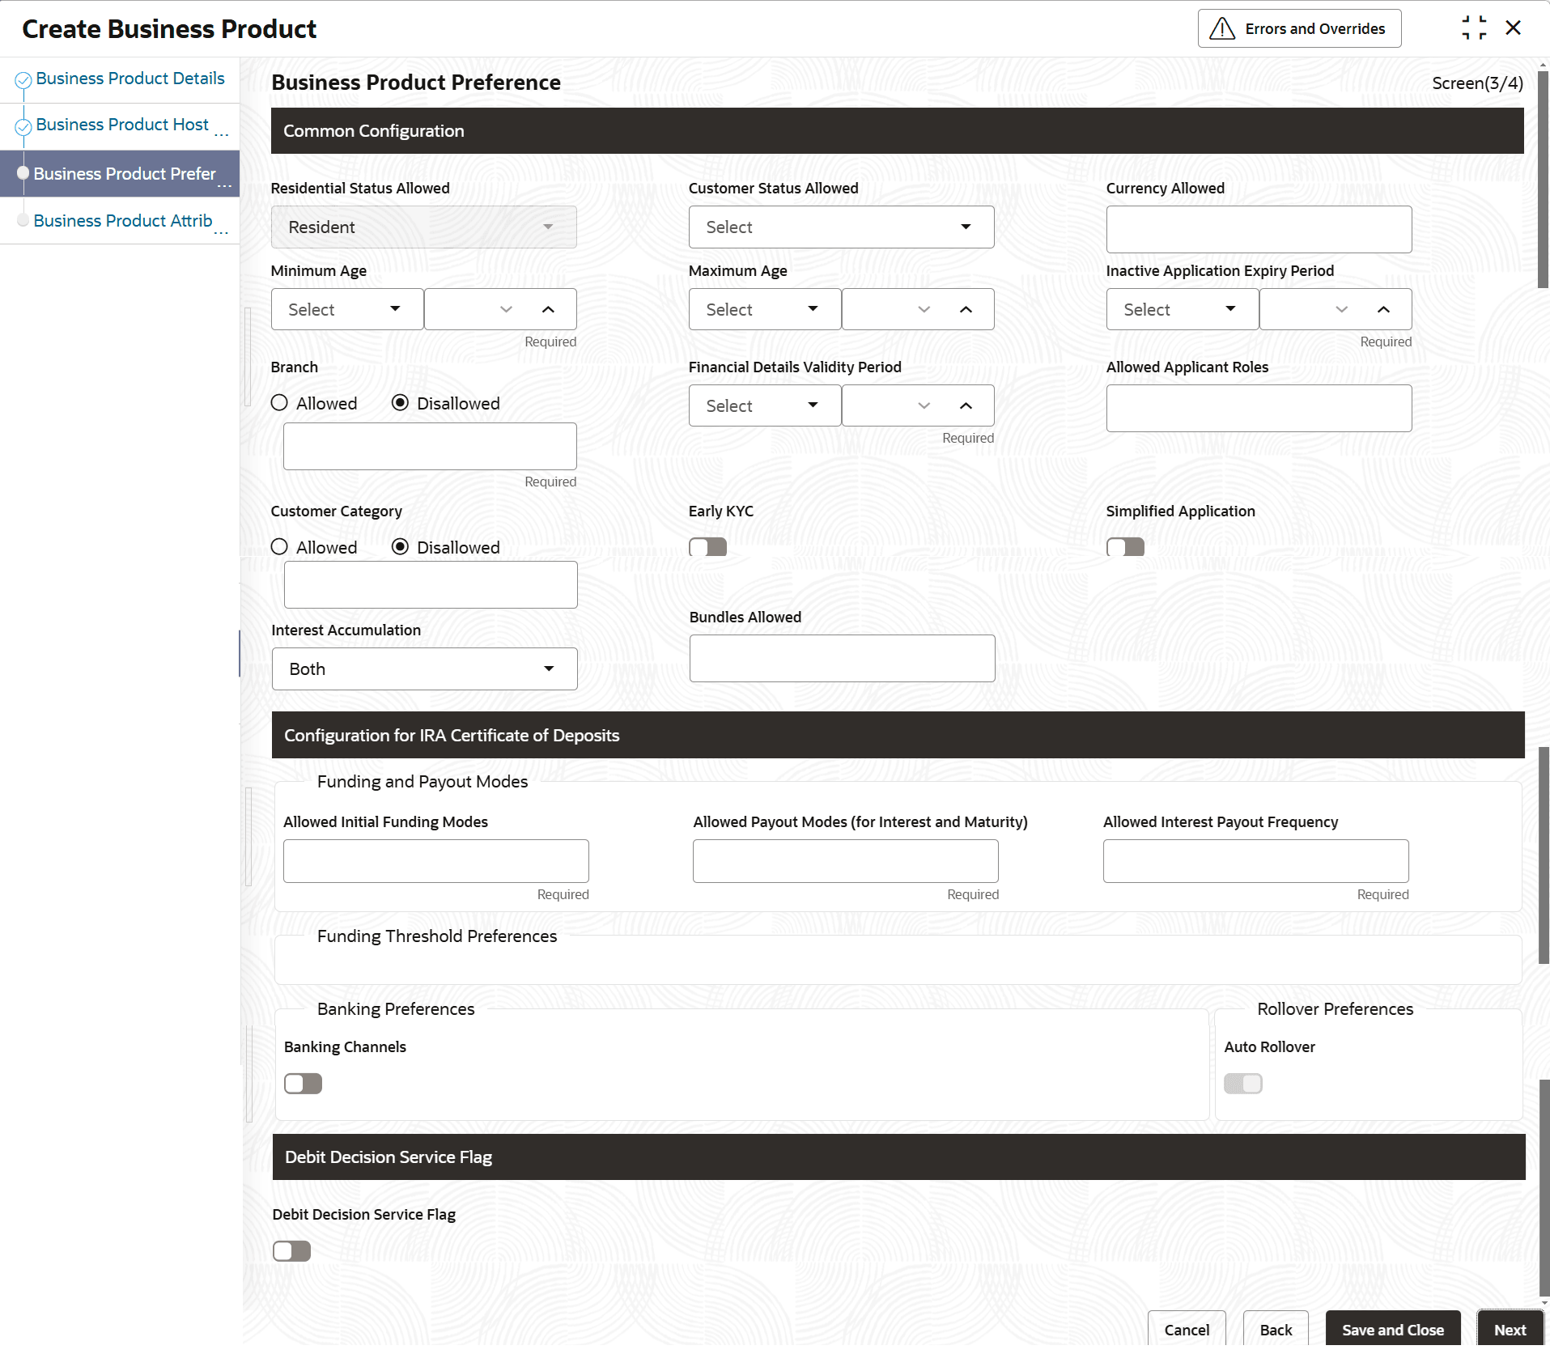Turn on the Banking Channels switch
The image size is (1550, 1354).
(x=303, y=1084)
